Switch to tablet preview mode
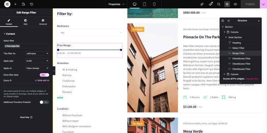This screenshot has width=267, height=133. (144, 4)
